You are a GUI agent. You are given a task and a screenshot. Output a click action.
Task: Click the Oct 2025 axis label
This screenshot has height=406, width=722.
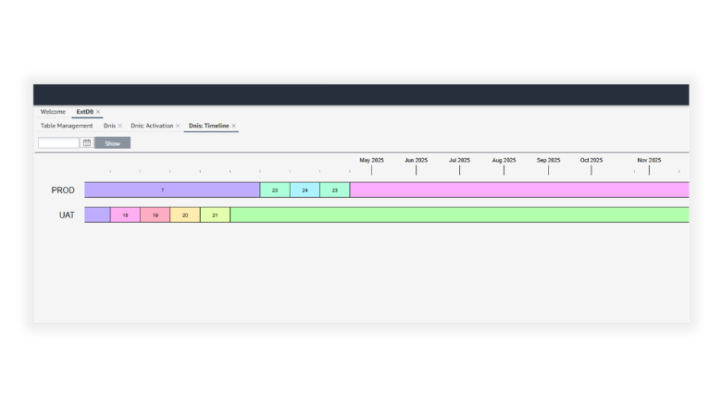click(x=591, y=160)
